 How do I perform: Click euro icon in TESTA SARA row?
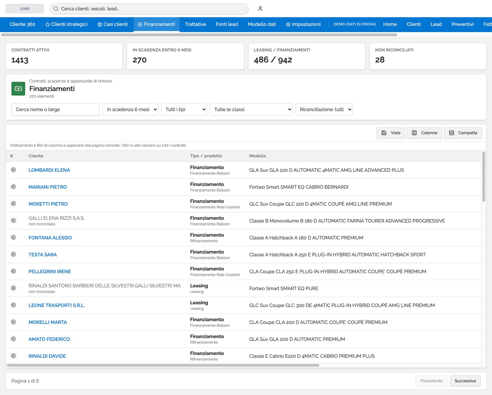click(14, 254)
